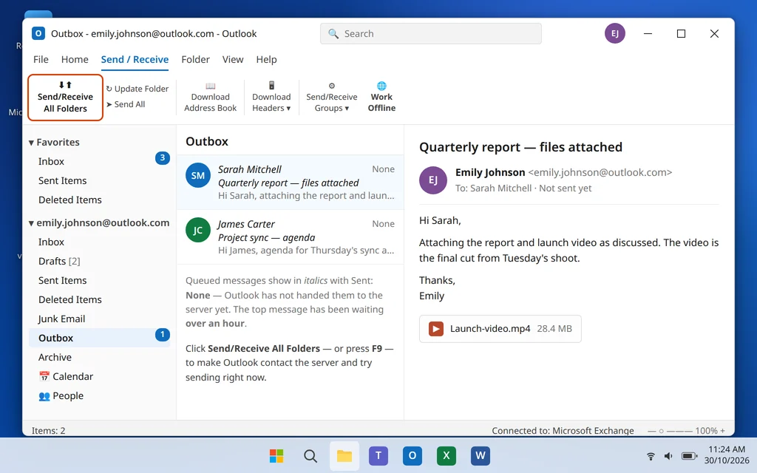Click the Wi-Fi tray icon
This screenshot has width=757, height=473.
click(x=651, y=456)
